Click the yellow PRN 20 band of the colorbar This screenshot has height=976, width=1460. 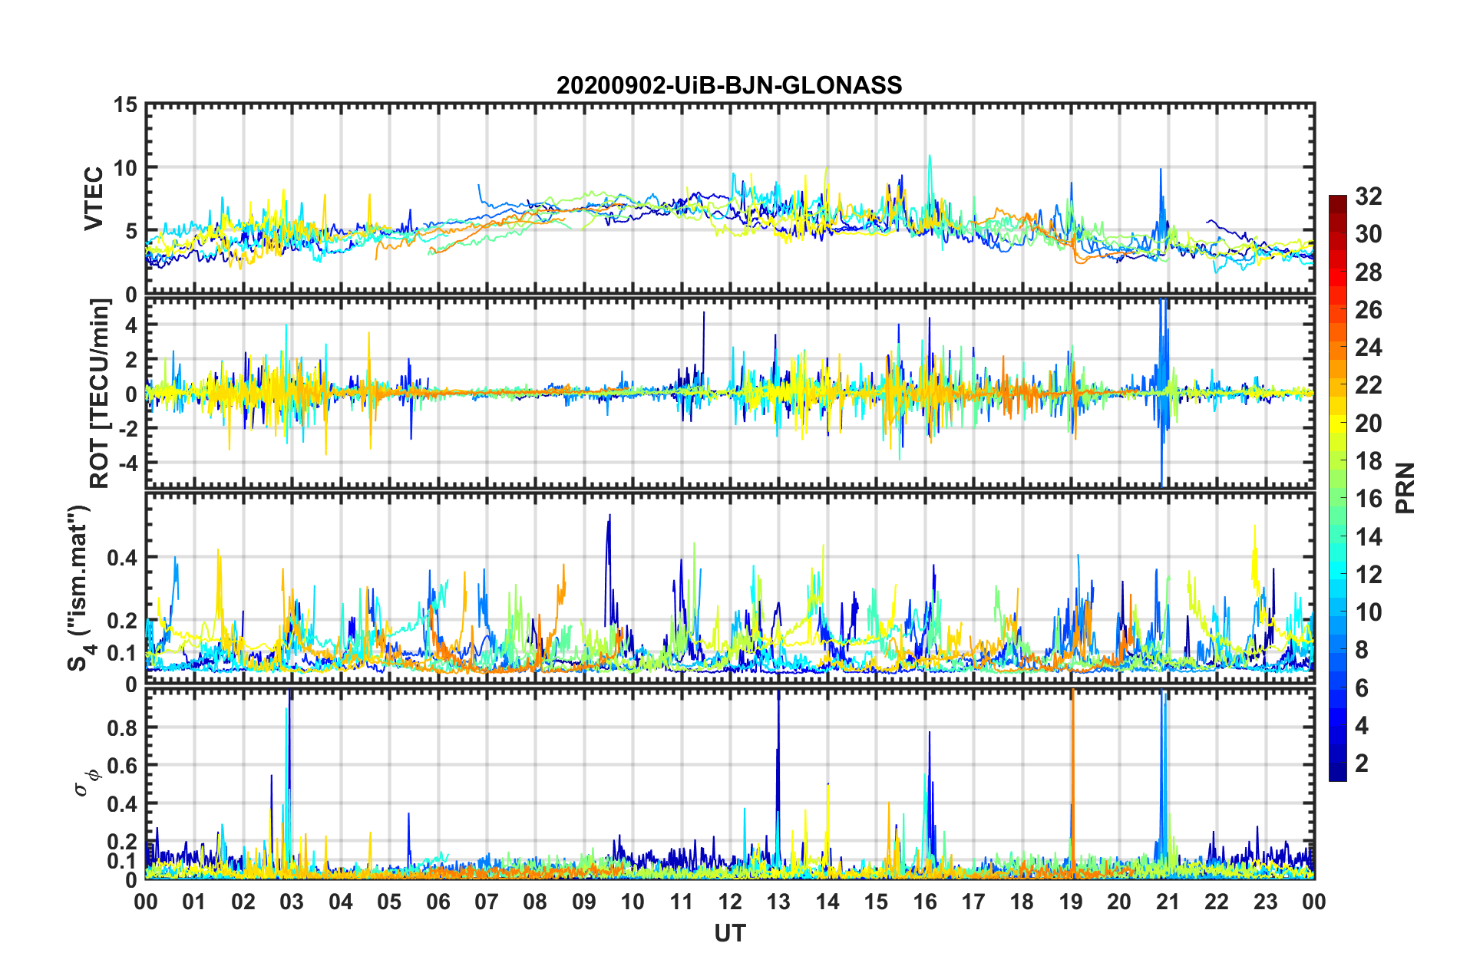pyautogui.click(x=1338, y=423)
